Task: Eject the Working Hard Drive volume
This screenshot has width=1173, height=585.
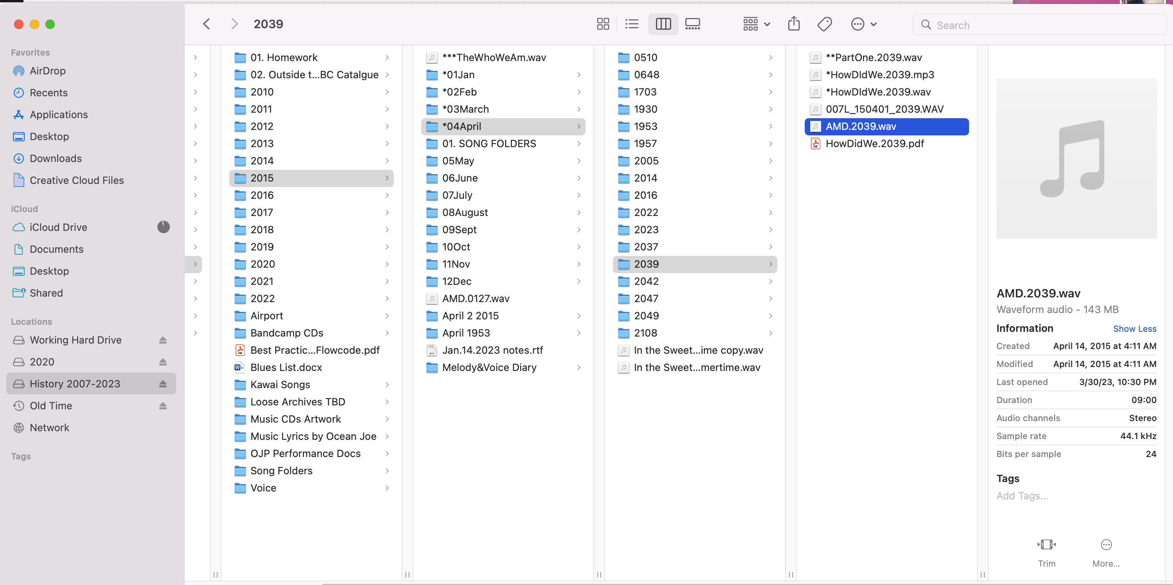Action: [x=163, y=340]
